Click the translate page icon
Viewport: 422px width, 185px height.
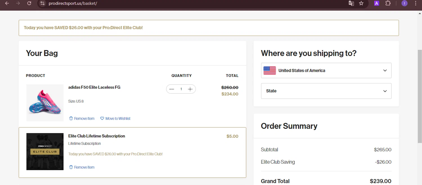[x=351, y=3]
